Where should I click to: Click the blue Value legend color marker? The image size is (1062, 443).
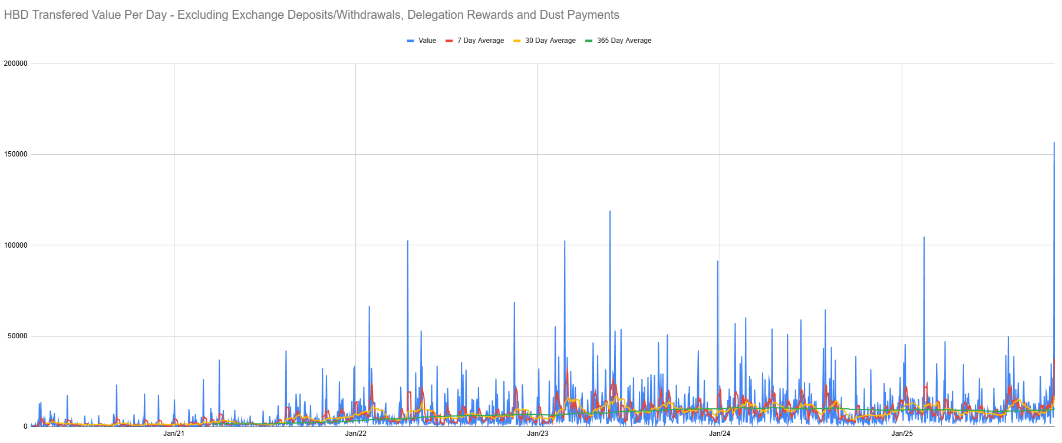(410, 41)
